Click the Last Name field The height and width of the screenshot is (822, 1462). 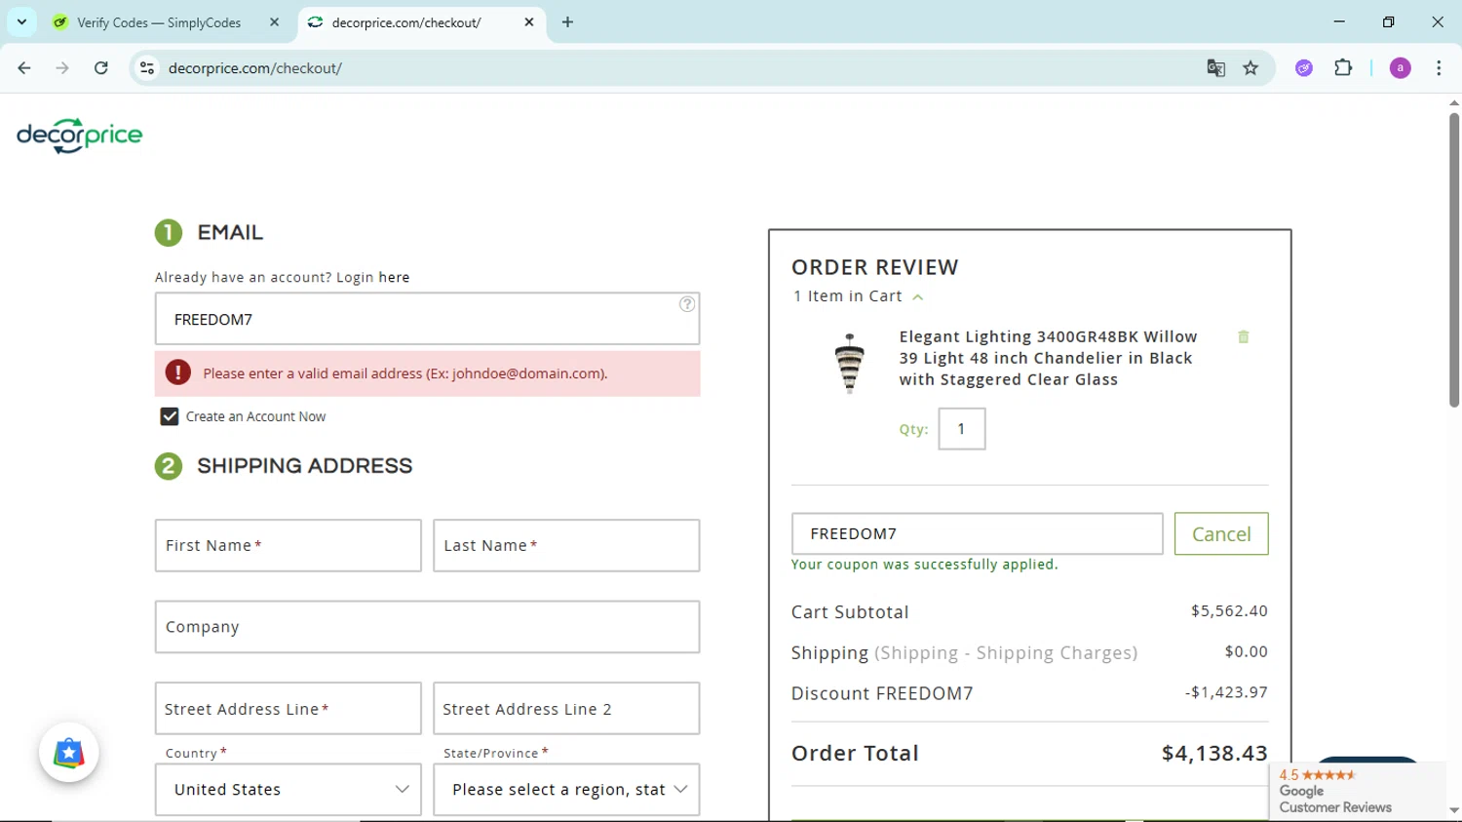coord(566,545)
